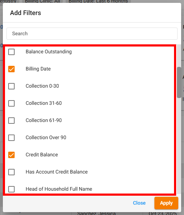The height and width of the screenshot is (215, 184).
Task: Click the Has Account Credit Balance label
Action: point(57,172)
